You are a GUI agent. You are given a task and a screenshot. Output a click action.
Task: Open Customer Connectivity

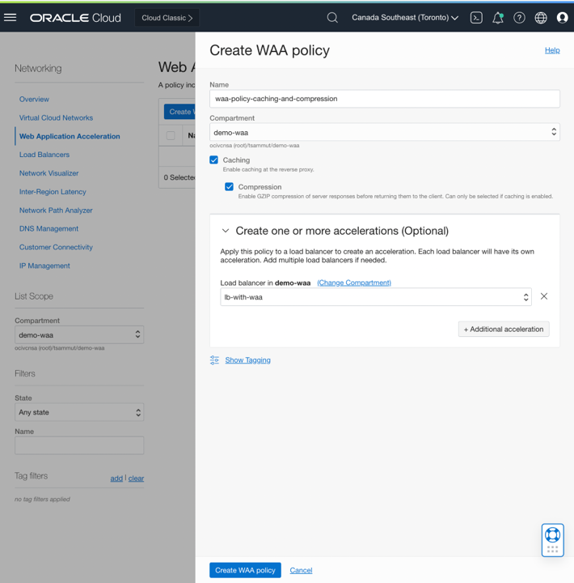pos(56,247)
